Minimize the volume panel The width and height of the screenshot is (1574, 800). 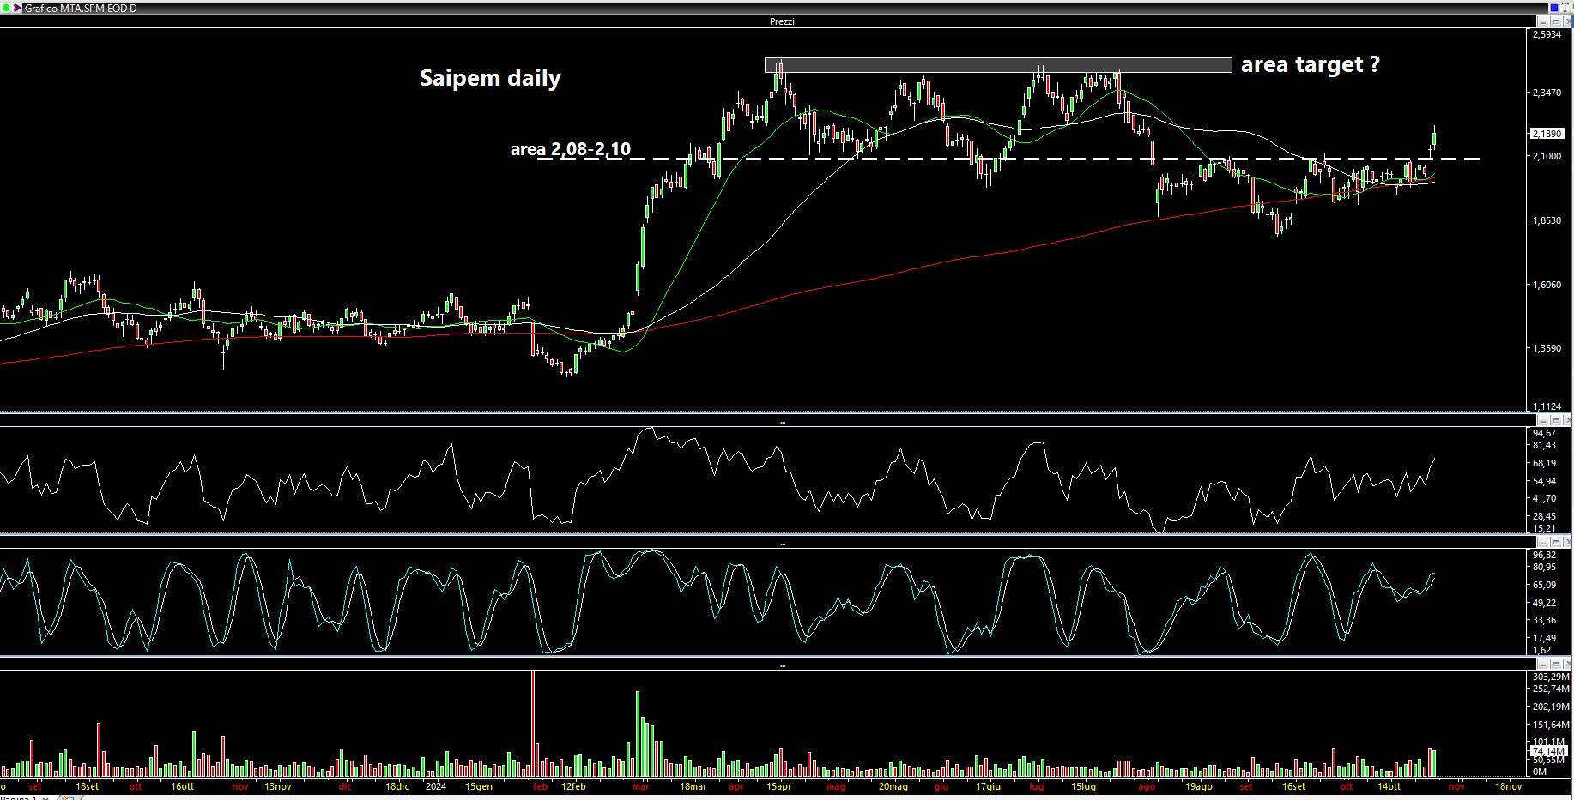[1543, 664]
